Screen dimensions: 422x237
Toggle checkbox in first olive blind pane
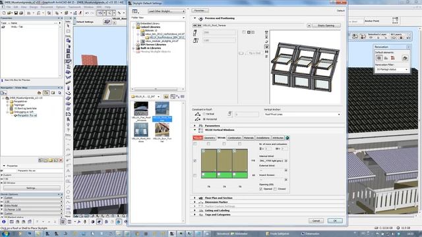[203, 151]
